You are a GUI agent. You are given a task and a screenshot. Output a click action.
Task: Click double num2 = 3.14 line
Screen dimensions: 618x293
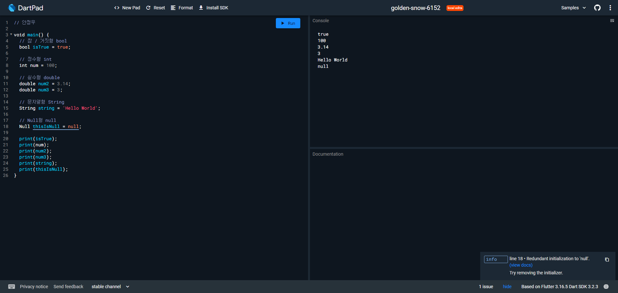45,84
